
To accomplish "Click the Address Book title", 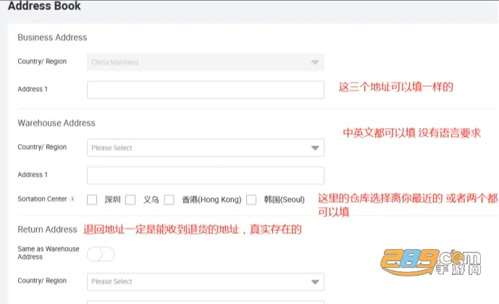I will [44, 6].
